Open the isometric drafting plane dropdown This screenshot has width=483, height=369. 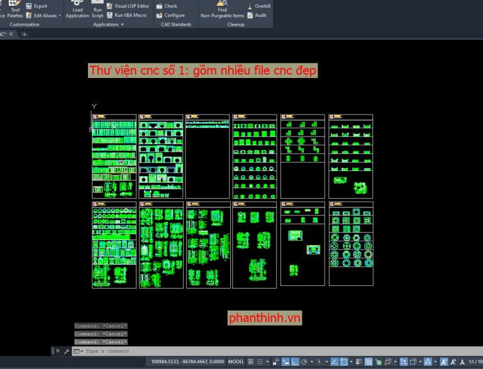[326, 361]
